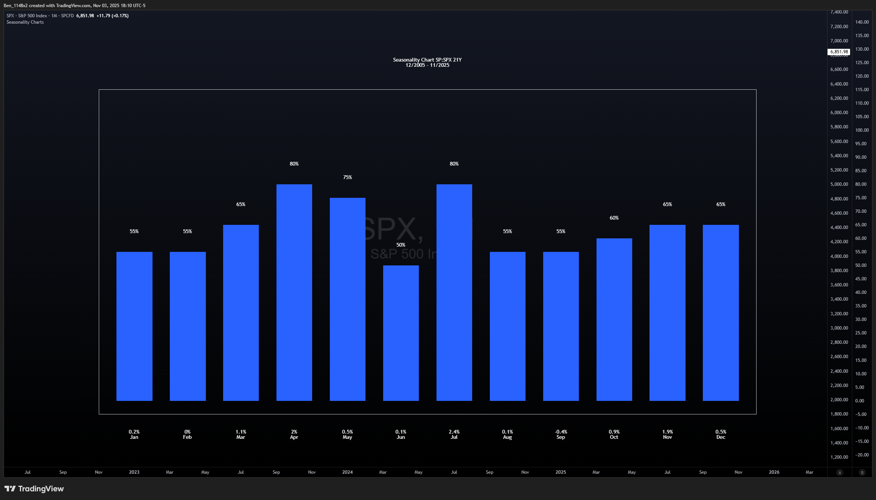Toggle the B scale button
This screenshot has height=500, width=876.
(862, 472)
